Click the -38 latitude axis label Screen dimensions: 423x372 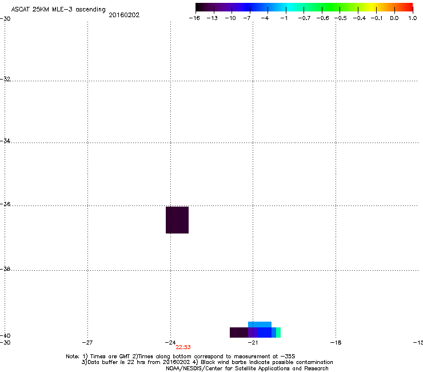(x=5, y=269)
